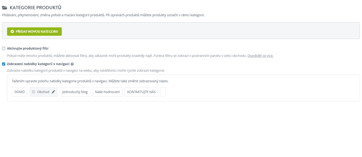The width and height of the screenshot is (362, 157).
Task: Click the Přidávání, přejmenování description paragraph
Action: pos(103,15)
